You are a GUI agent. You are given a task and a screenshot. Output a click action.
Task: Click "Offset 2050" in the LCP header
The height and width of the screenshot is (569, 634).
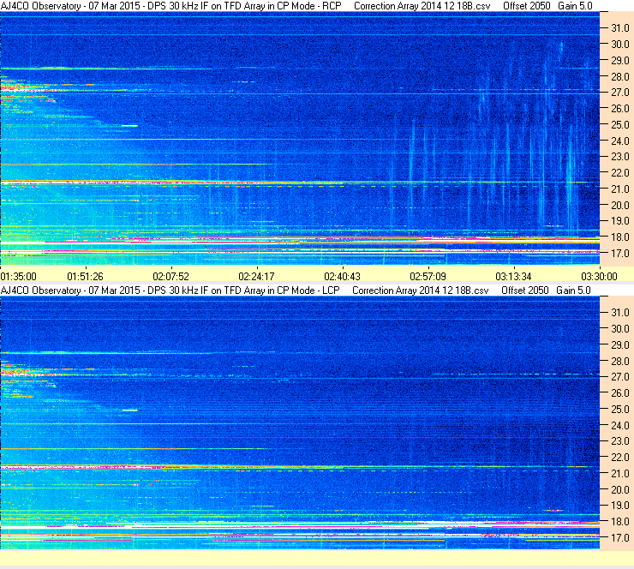coord(525,290)
